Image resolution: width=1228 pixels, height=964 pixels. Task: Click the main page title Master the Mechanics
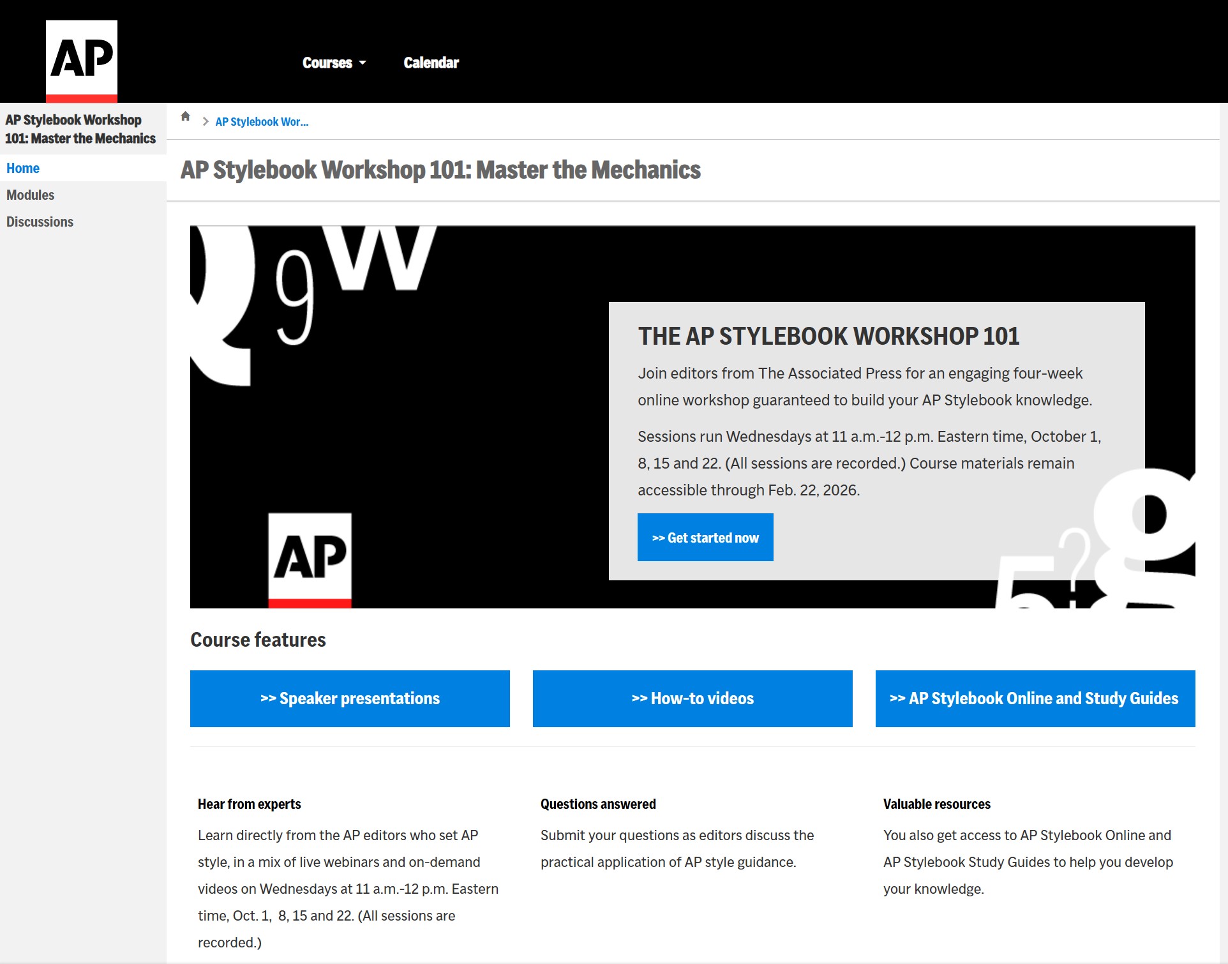pyautogui.click(x=440, y=170)
